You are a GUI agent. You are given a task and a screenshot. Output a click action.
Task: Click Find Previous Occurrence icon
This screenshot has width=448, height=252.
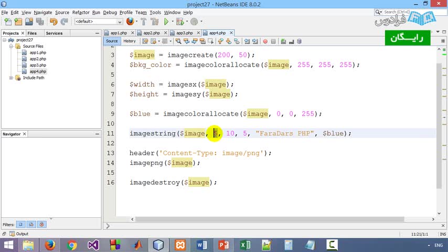click(187, 41)
